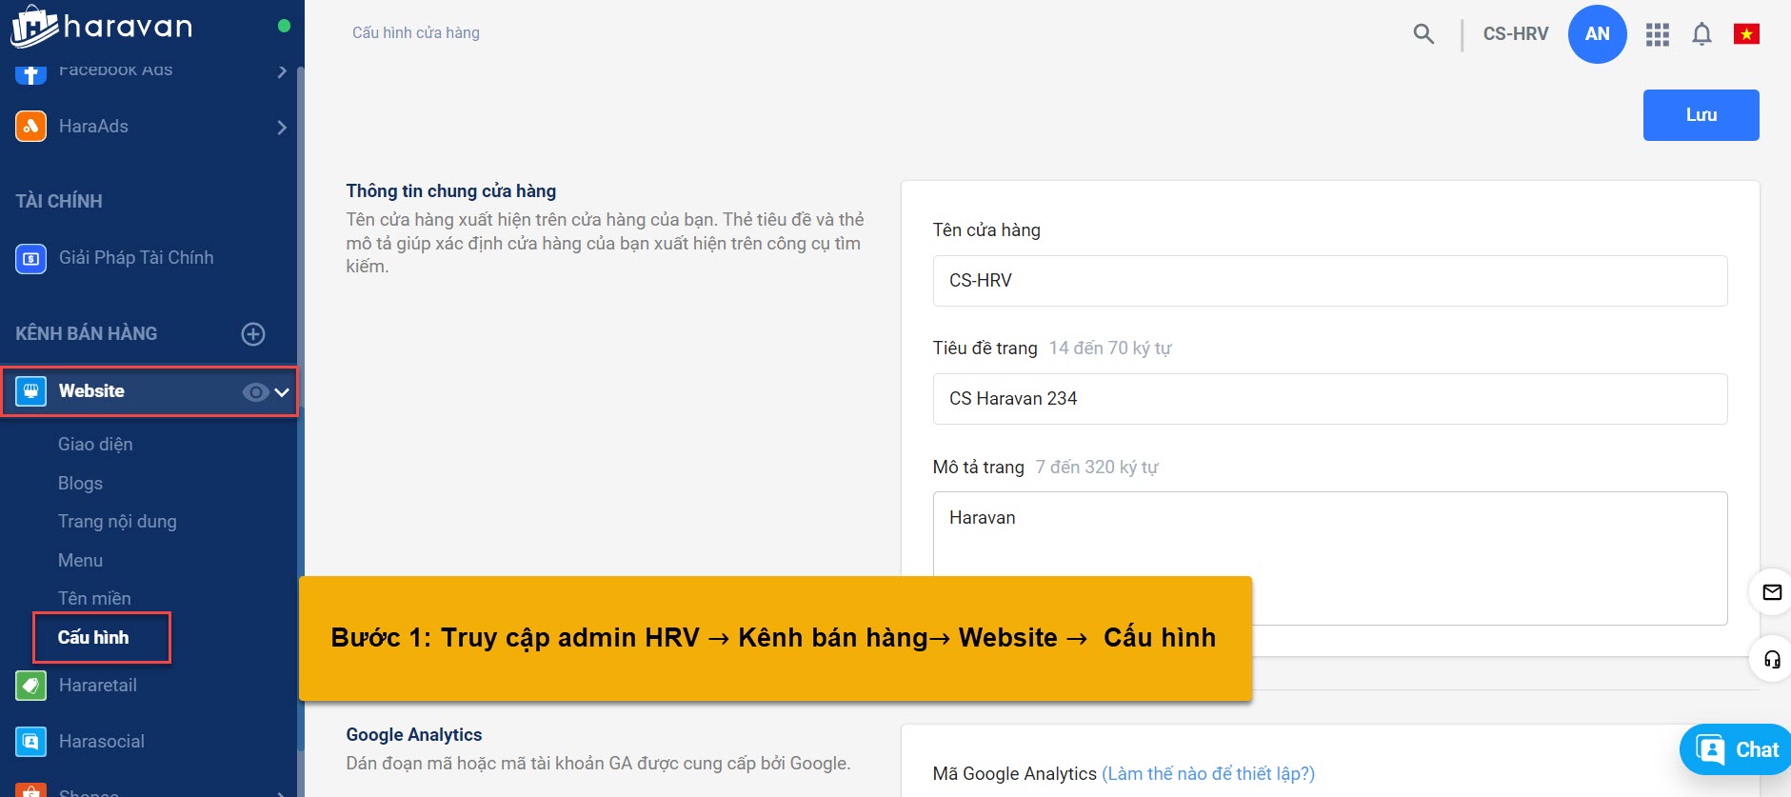Click the HaraAds orange icon
The height and width of the screenshot is (797, 1791).
[x=30, y=126]
